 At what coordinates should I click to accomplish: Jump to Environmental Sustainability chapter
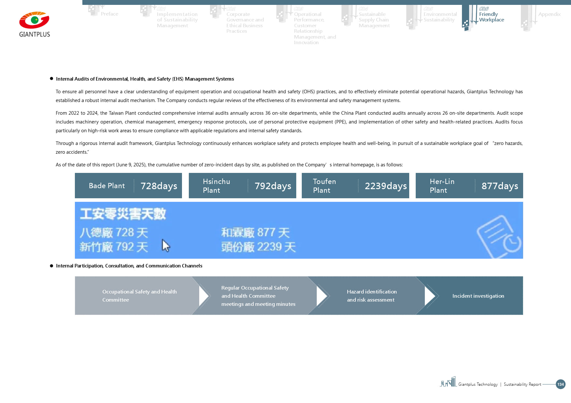pos(440,17)
